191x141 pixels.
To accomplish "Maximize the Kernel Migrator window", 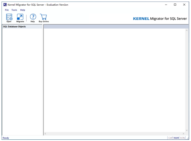I will tap(175, 5).
